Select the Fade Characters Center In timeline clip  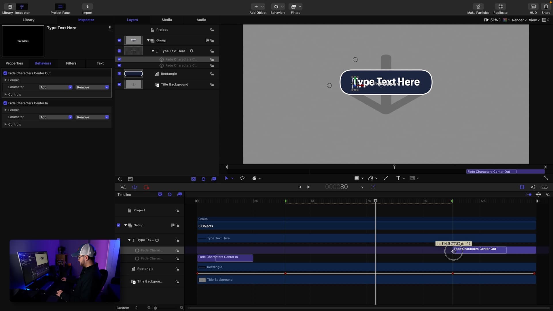tap(225, 258)
